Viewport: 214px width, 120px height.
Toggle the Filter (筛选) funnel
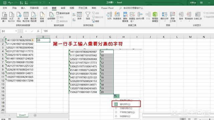coord(88,16)
